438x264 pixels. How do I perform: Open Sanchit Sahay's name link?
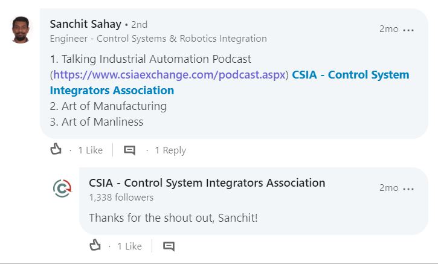pos(85,24)
